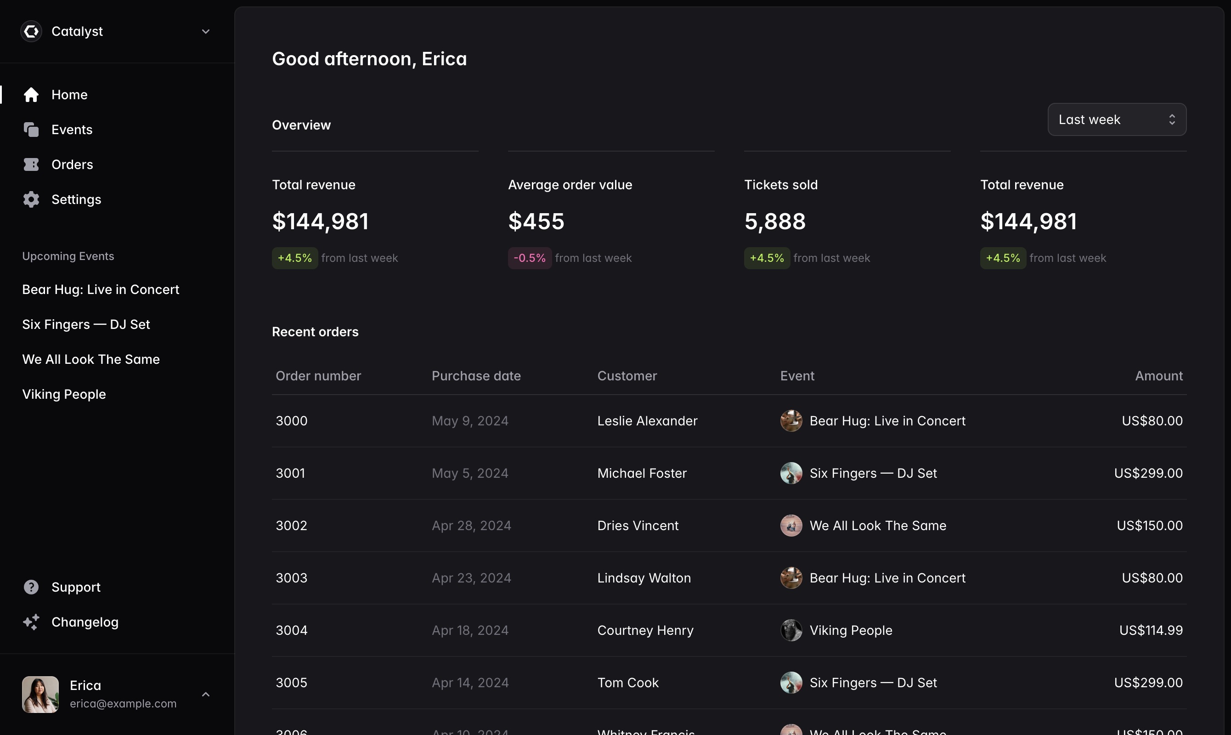This screenshot has height=735, width=1231.
Task: Expand Erica's account menu chevron
Action: (205, 695)
